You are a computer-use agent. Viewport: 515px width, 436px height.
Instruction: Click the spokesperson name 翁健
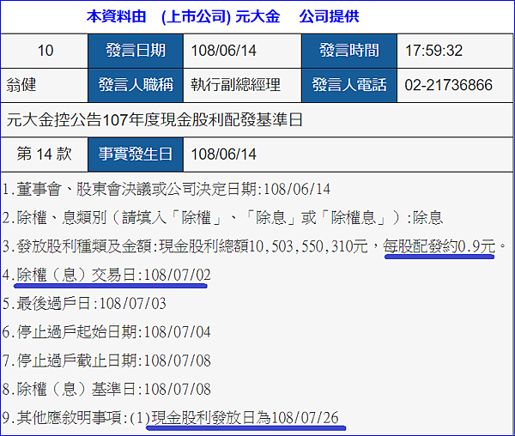click(x=21, y=85)
